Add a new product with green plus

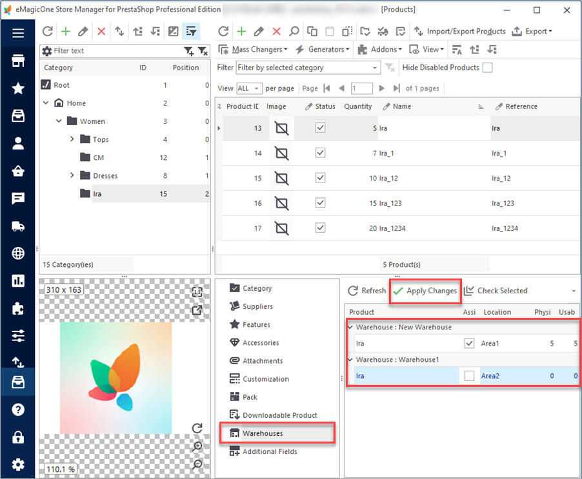pos(241,31)
